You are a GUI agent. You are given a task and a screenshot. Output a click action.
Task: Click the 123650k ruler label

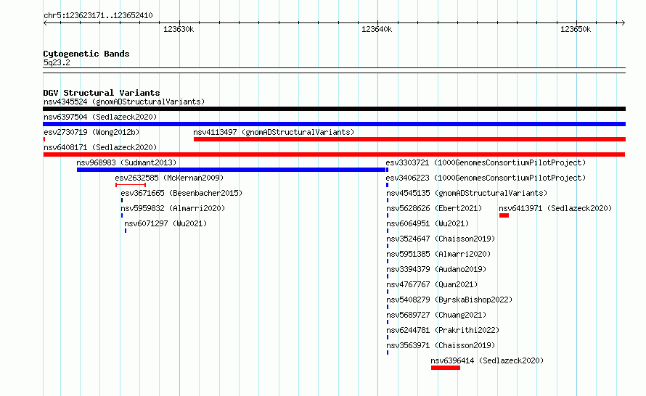point(576,29)
